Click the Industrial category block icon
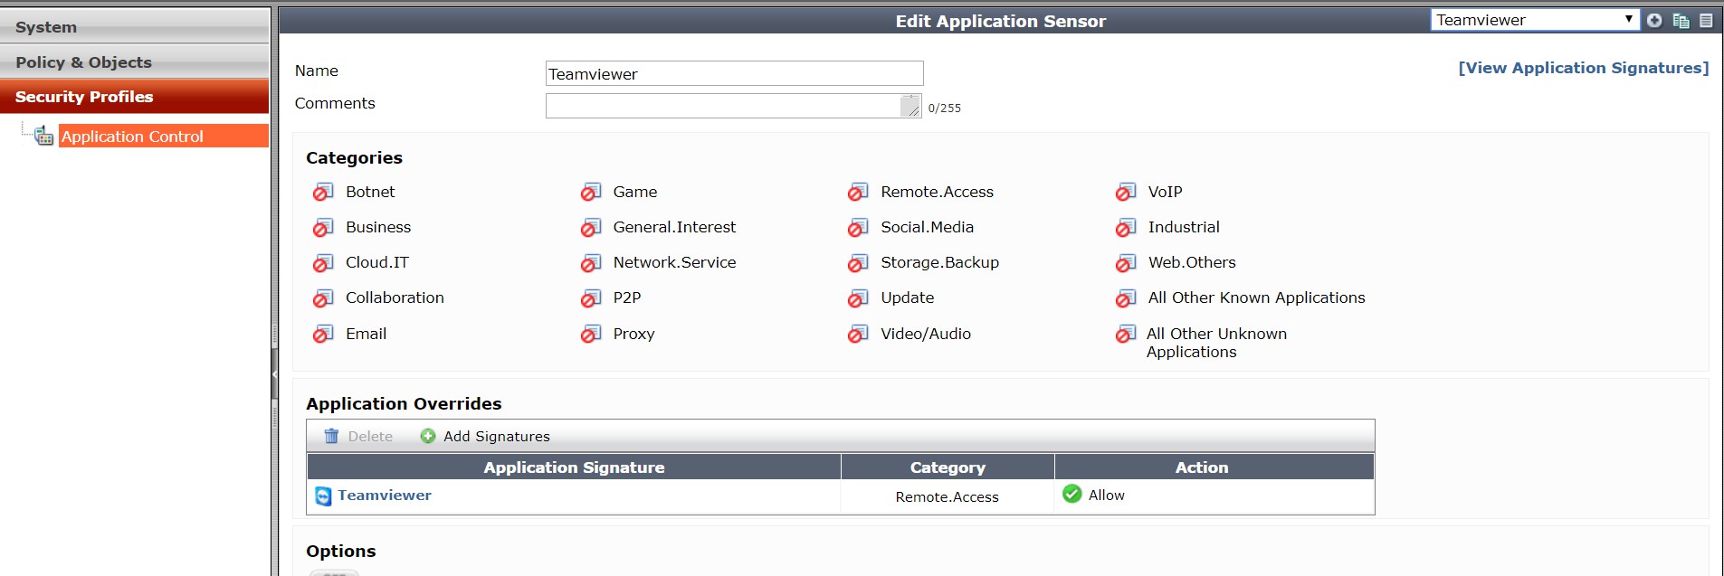1724x576 pixels. (1126, 228)
